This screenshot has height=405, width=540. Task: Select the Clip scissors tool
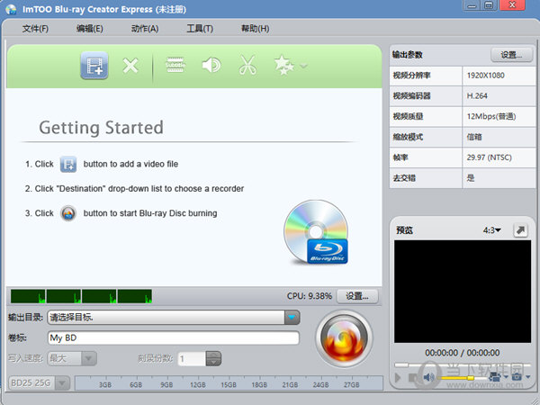[x=247, y=65]
